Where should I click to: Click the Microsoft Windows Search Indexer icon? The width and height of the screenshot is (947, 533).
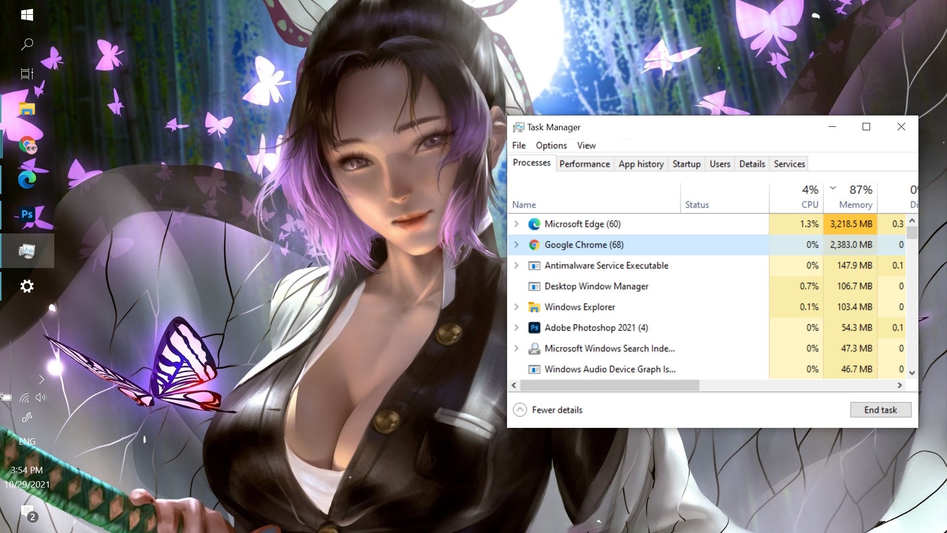[534, 348]
